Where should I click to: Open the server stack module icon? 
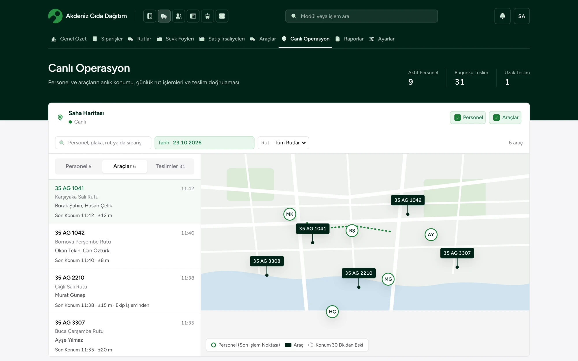222,16
